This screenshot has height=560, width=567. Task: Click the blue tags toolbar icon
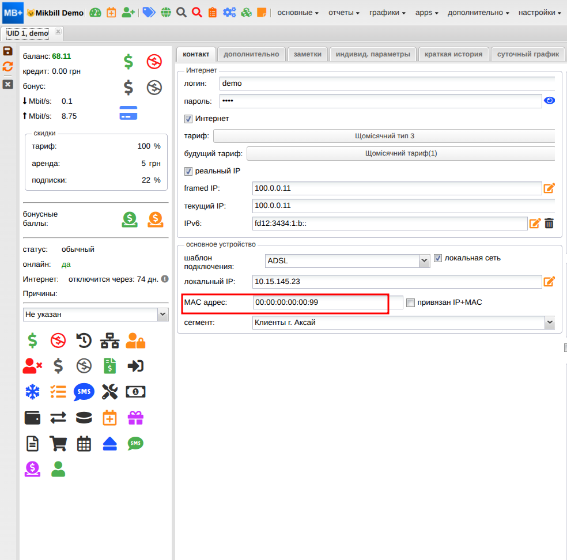click(149, 13)
